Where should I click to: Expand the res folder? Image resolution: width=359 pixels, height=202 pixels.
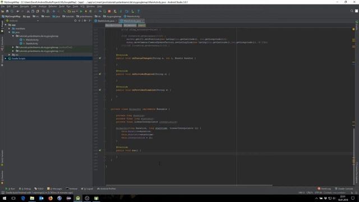click(x=10, y=55)
